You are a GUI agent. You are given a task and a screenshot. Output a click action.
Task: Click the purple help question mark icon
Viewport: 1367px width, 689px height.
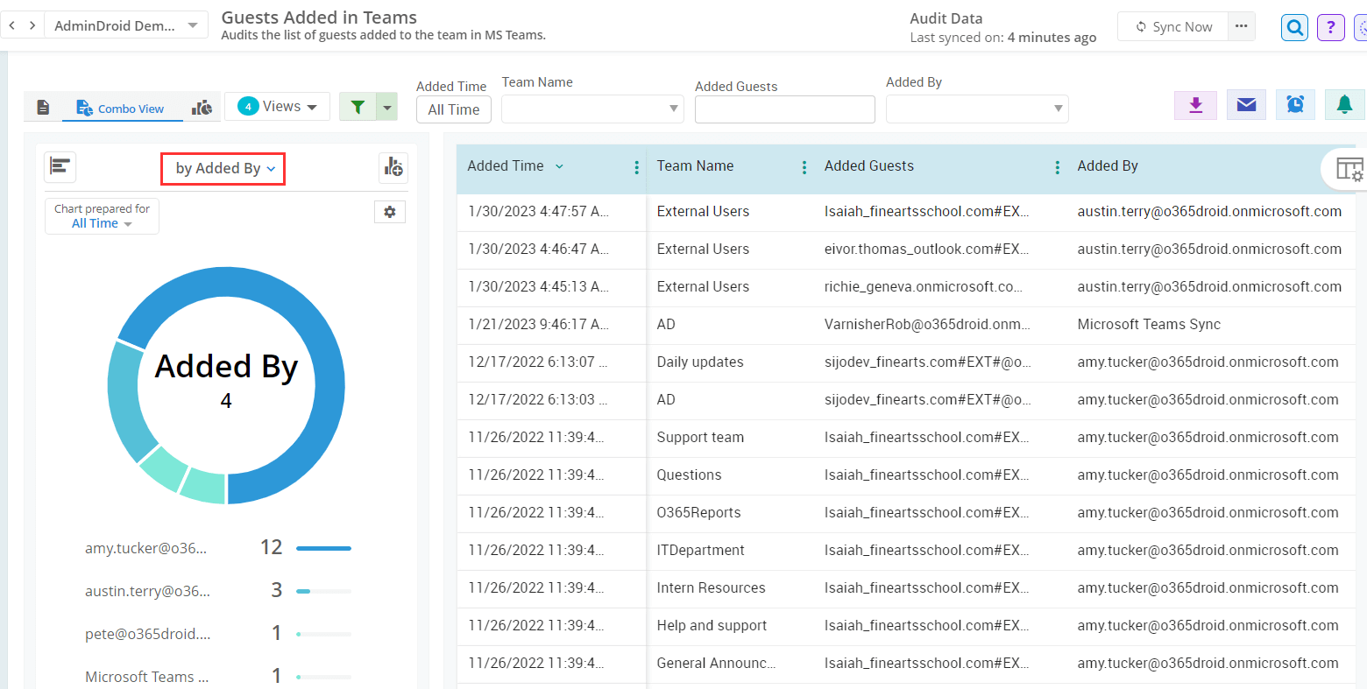point(1330,27)
